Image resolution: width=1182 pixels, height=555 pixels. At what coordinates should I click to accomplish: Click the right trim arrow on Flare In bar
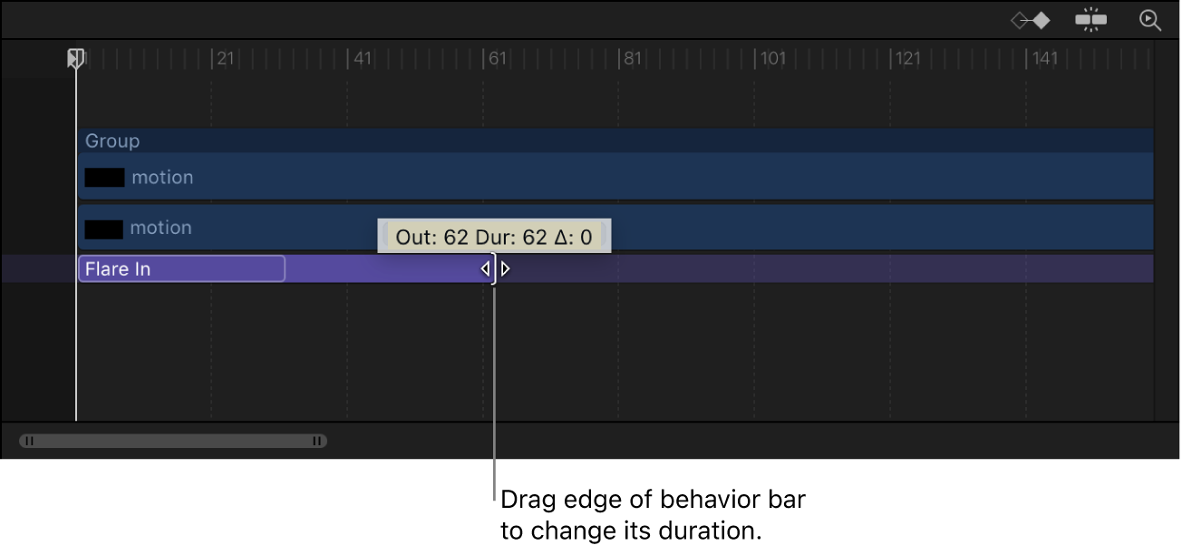click(x=506, y=268)
